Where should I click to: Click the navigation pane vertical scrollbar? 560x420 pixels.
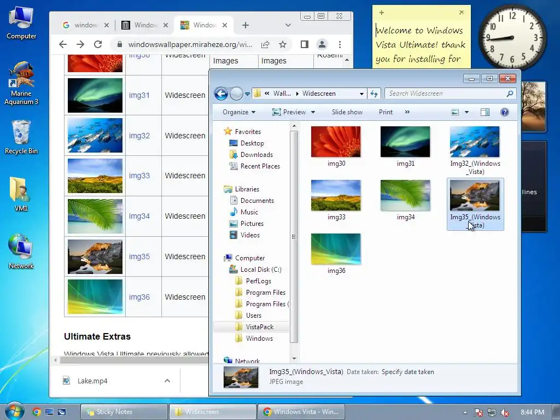pyautogui.click(x=294, y=236)
